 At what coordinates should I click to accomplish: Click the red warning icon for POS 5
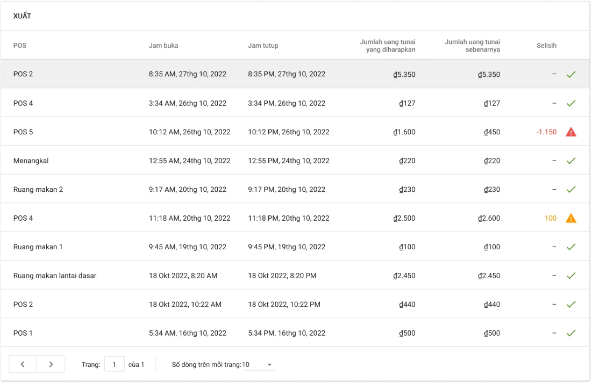[x=570, y=132]
